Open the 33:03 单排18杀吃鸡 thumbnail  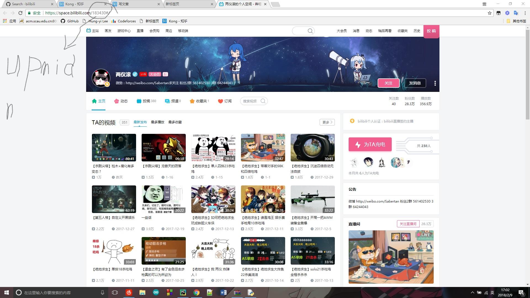pos(114,251)
